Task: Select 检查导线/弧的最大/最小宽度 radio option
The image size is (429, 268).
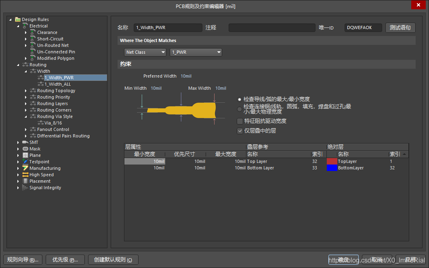Action: pos(240,99)
